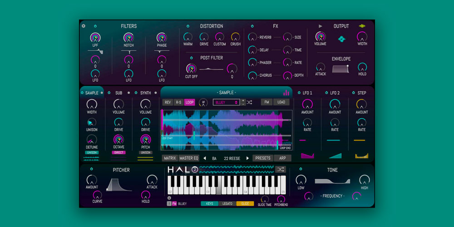Go to next preset with right arrow
This screenshot has width=454, height=227.
pos(247,158)
